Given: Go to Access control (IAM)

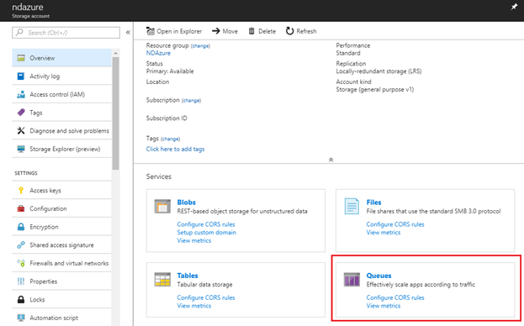Looking at the screenshot, I should pyautogui.click(x=62, y=94).
